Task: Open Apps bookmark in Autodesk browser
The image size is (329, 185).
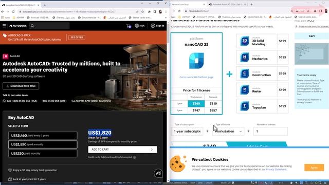Action: pos(6,17)
